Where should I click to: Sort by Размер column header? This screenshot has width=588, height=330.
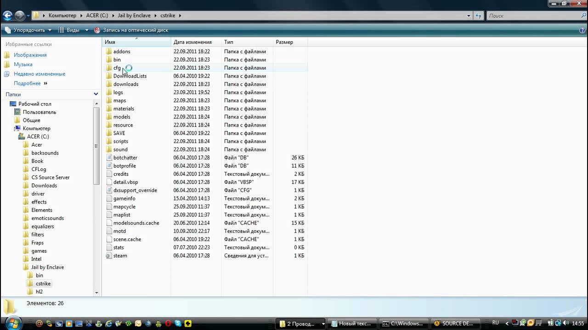pos(290,42)
